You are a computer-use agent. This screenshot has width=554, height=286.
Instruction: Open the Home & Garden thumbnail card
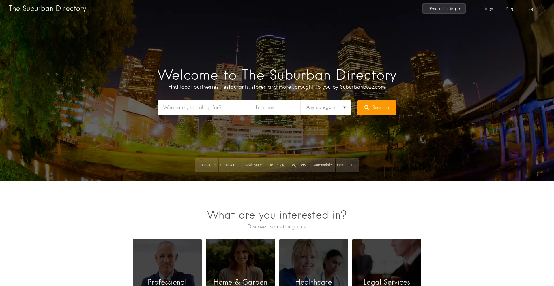coord(240,262)
